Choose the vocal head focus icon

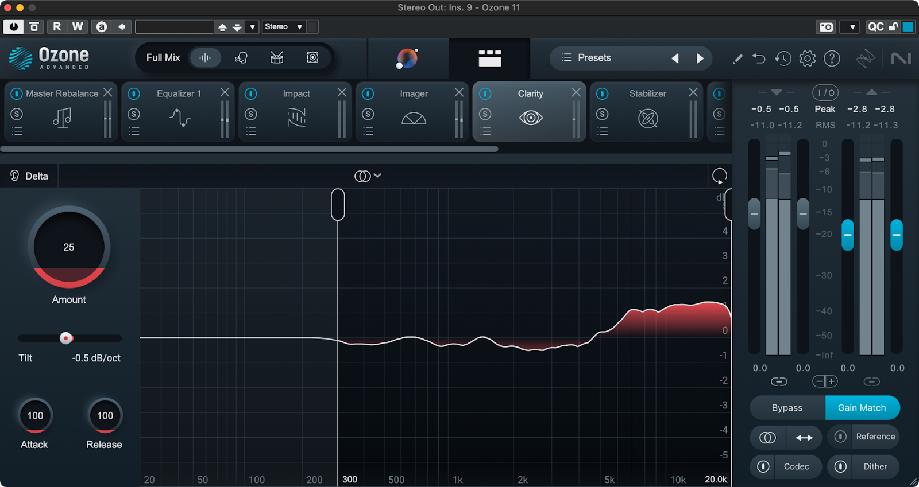(241, 57)
